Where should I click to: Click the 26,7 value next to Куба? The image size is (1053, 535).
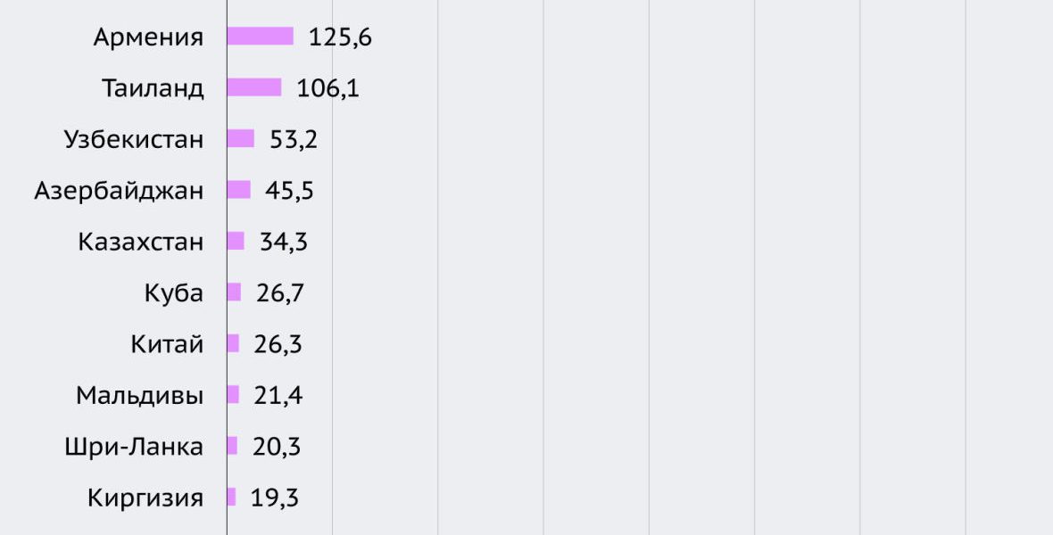click(x=280, y=293)
